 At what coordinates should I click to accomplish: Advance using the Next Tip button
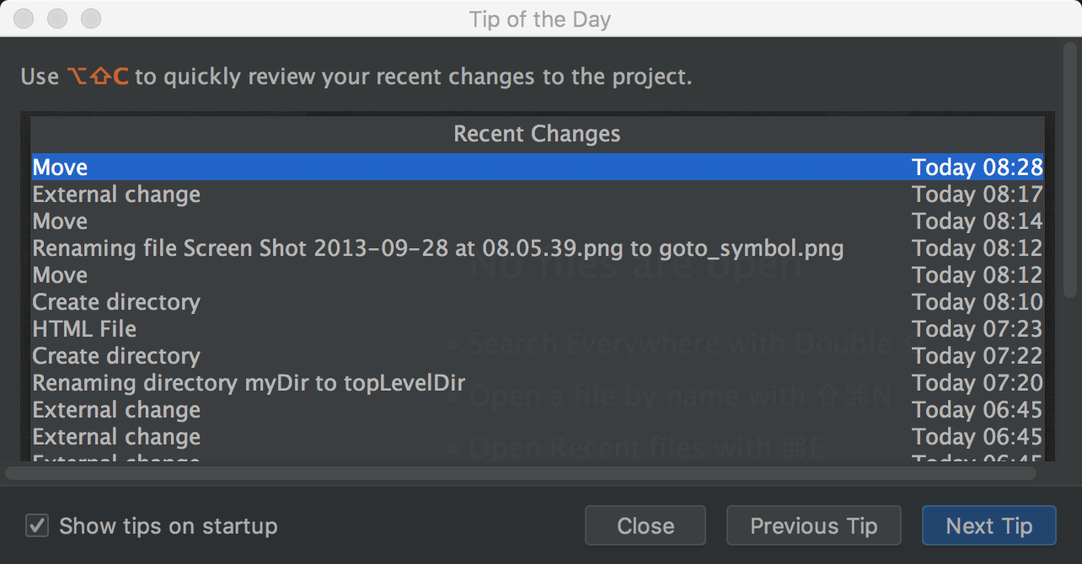pyautogui.click(x=988, y=526)
